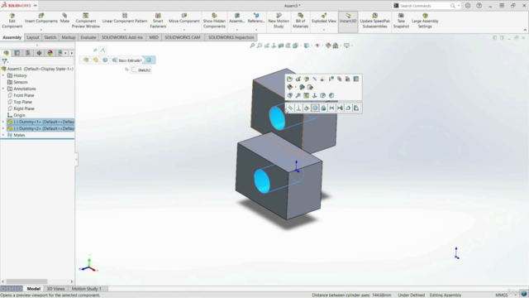Click the Help question mark icon

coord(479,6)
